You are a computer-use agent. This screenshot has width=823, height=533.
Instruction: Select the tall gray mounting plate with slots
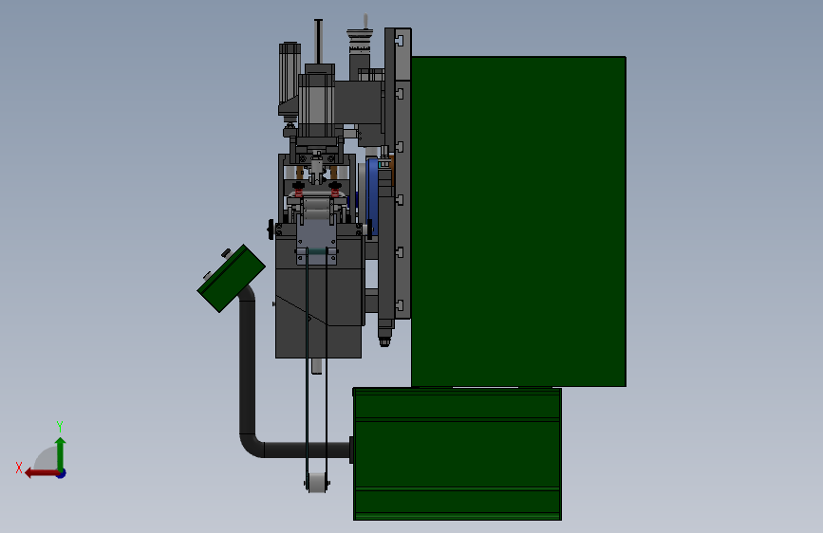tap(402, 174)
